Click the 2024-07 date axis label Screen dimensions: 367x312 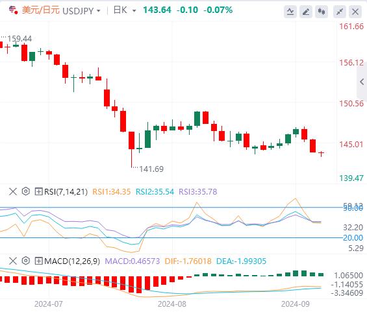[49, 304]
